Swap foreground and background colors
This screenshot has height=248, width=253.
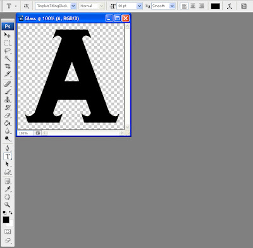[x=11, y=213]
